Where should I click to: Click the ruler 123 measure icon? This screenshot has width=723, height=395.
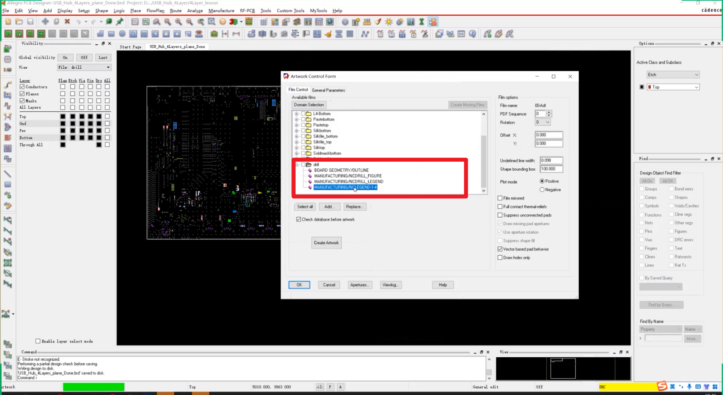(x=367, y=21)
